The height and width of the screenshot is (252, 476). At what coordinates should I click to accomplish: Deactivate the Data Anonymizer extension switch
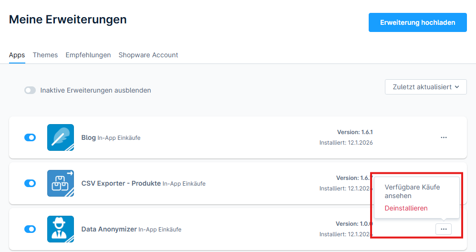pos(30,229)
